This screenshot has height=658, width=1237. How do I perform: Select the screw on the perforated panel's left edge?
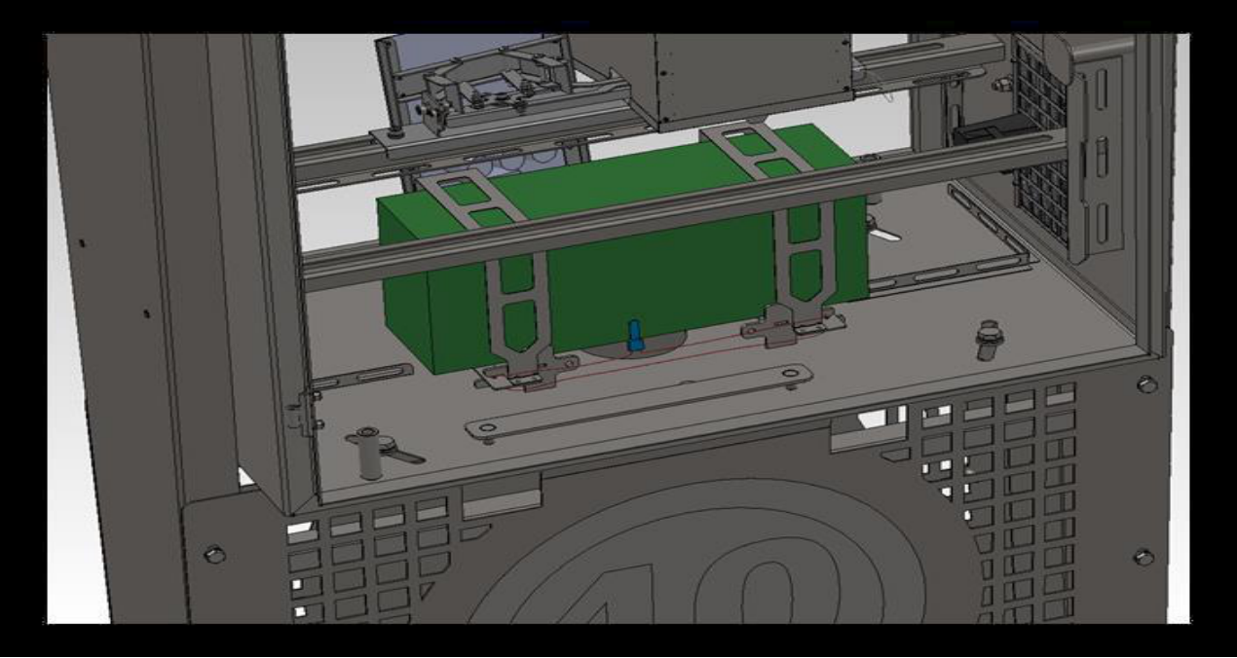213,555
